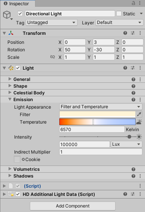Click the Cookie texture slot
The image size is (145, 212).
[x=17, y=159]
